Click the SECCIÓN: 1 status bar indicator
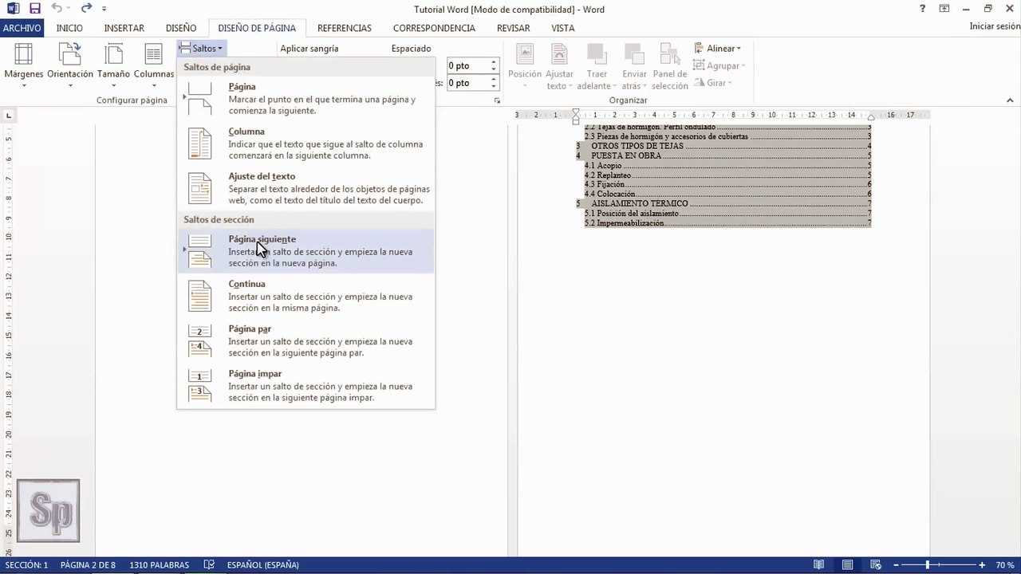 [26, 564]
